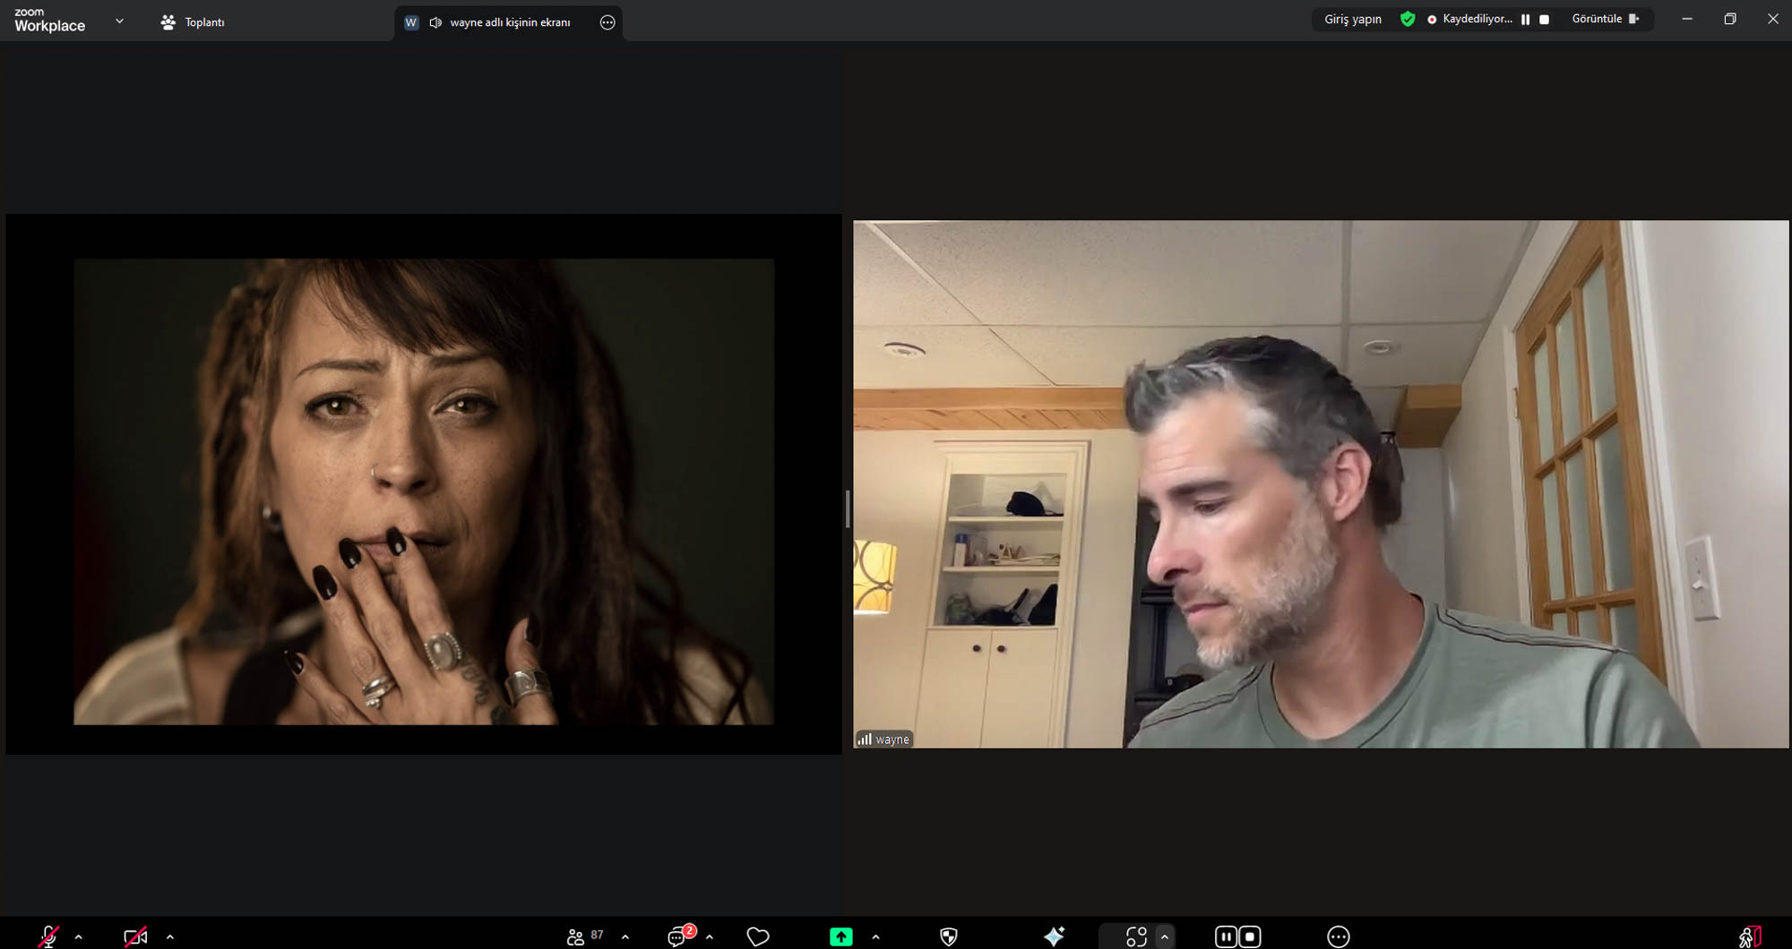Switch to the Toplantı tab

click(193, 21)
